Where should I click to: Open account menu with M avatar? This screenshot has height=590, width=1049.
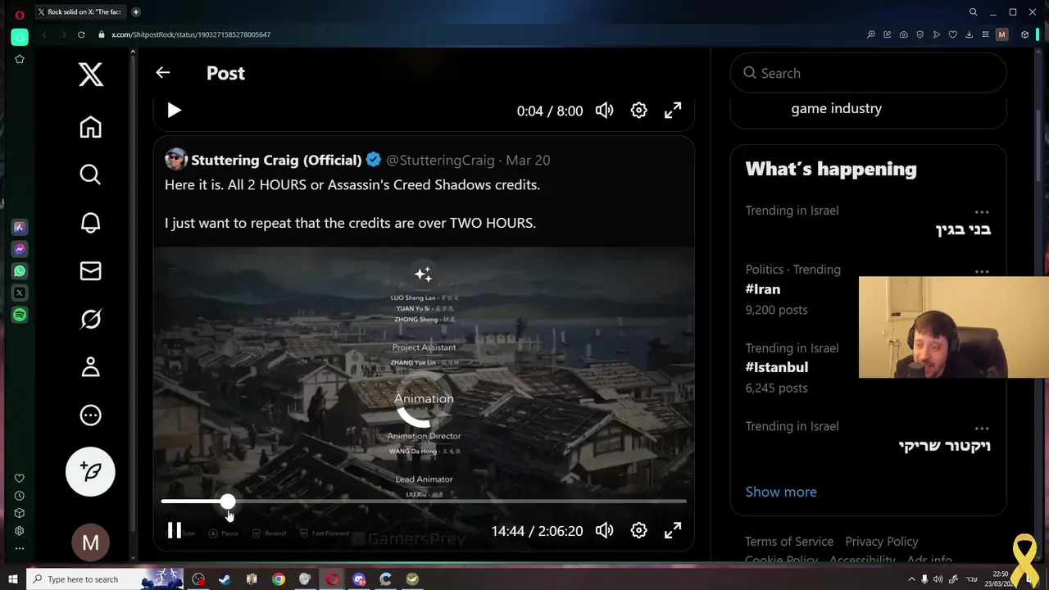pos(90,542)
